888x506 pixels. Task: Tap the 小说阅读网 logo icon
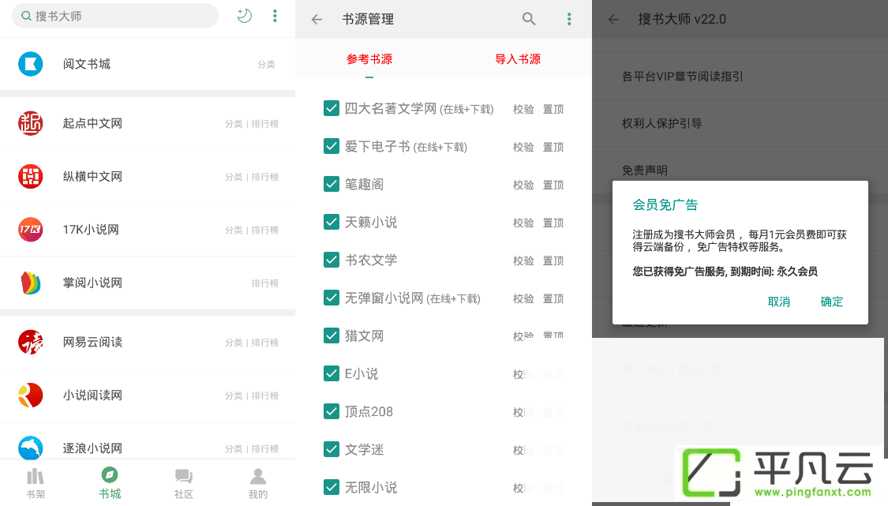31,395
